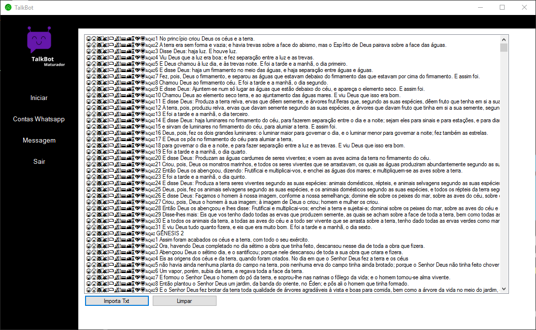The width and height of the screenshot is (536, 330).
Task: Click the line 'e sirvam de luminares no firmamento'
Action: click(211, 127)
